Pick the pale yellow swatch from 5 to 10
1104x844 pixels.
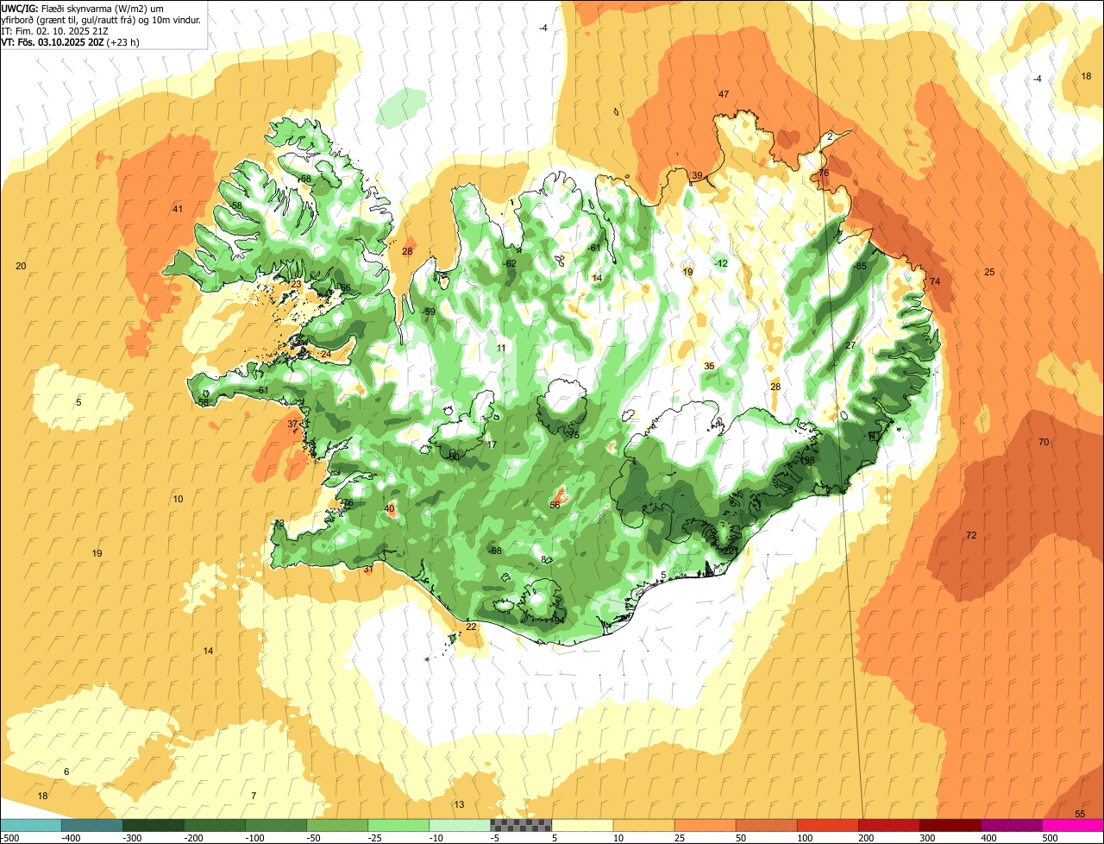tap(582, 826)
